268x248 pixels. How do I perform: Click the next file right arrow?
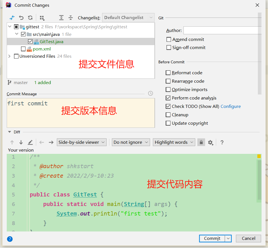tap(51, 142)
